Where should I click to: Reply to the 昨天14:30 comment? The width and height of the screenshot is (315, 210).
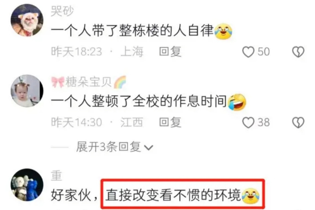(171, 122)
